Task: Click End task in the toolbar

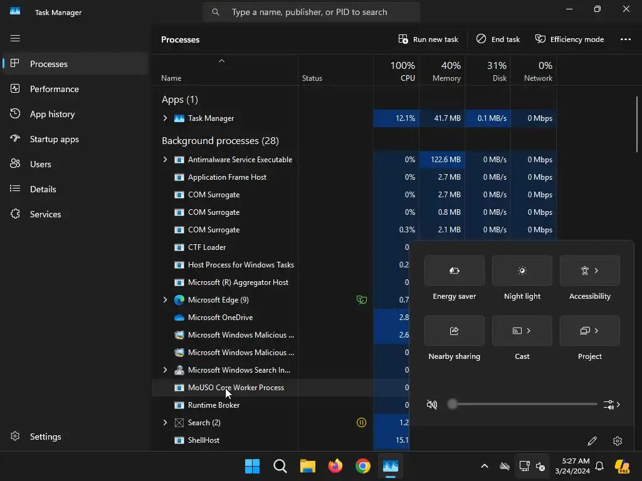Action: pyautogui.click(x=498, y=39)
